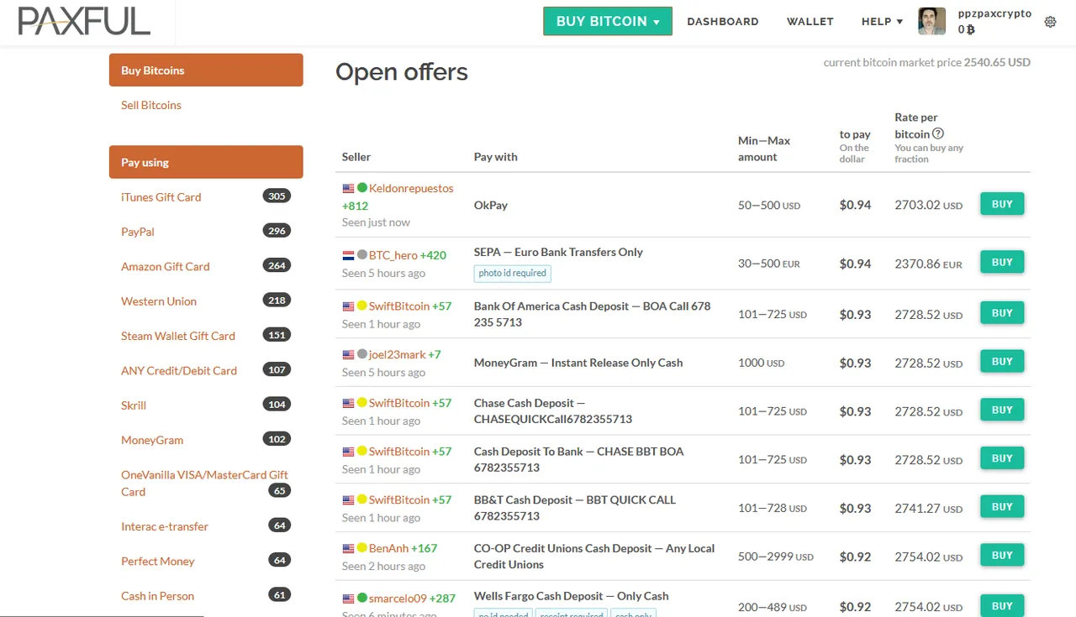Click the Open offers heading
The height and width of the screenshot is (617, 1076).
pyautogui.click(x=402, y=72)
